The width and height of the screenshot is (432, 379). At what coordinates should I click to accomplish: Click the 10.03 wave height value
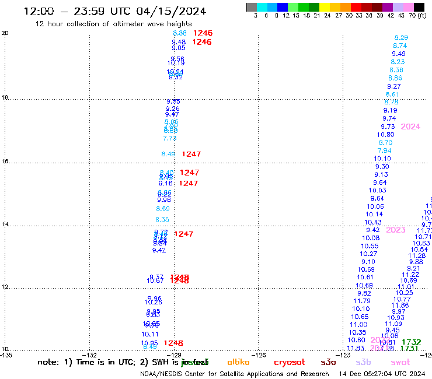[x=378, y=191]
